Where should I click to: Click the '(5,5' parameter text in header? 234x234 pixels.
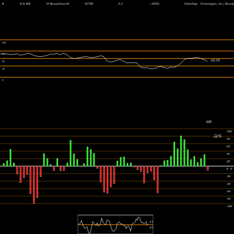click(120, 4)
